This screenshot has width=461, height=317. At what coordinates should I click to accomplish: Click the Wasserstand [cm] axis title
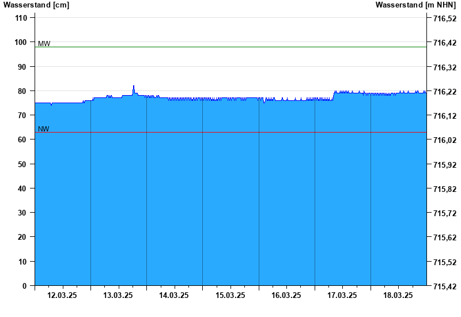click(x=36, y=5)
